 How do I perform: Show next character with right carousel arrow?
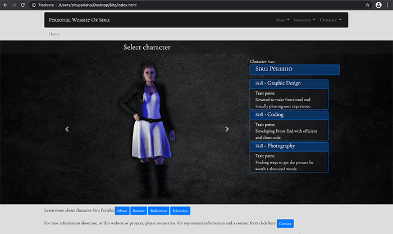(227, 129)
